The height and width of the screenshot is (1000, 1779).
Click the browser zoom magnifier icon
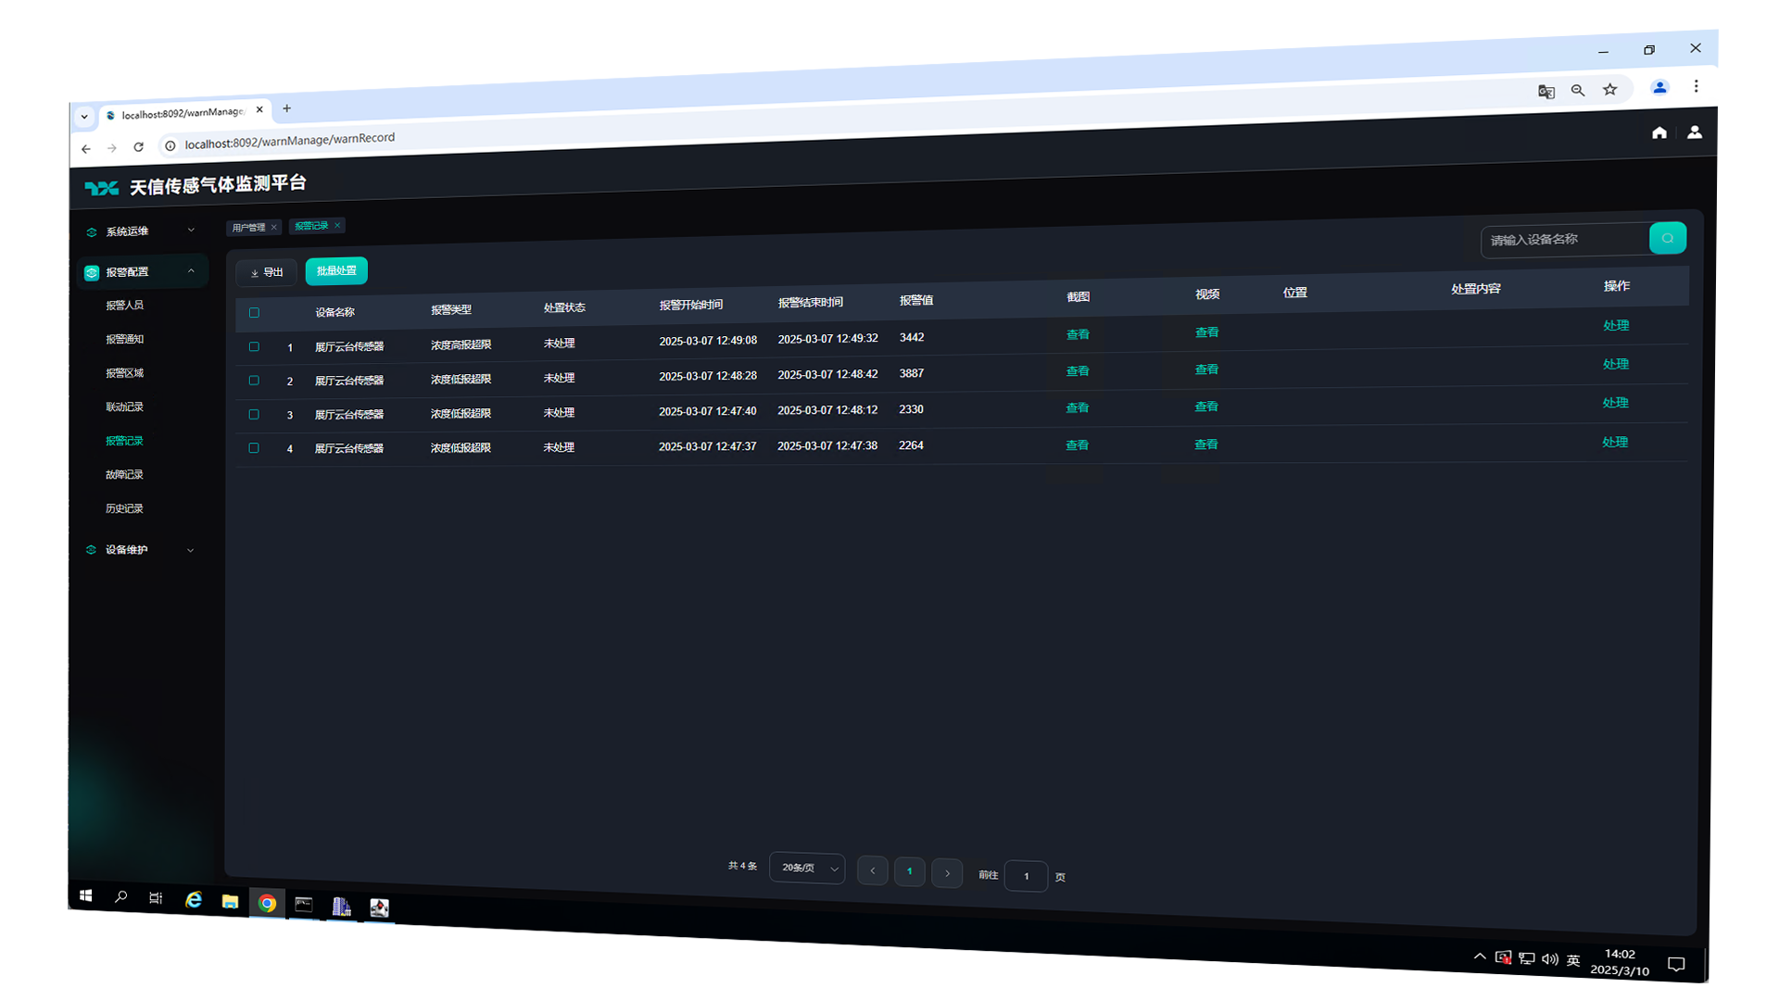click(1577, 90)
